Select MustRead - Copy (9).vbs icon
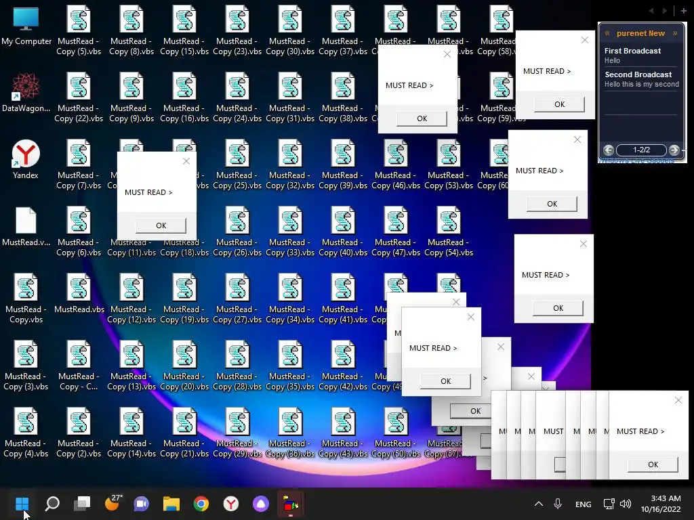694x520 pixels. 131,97
